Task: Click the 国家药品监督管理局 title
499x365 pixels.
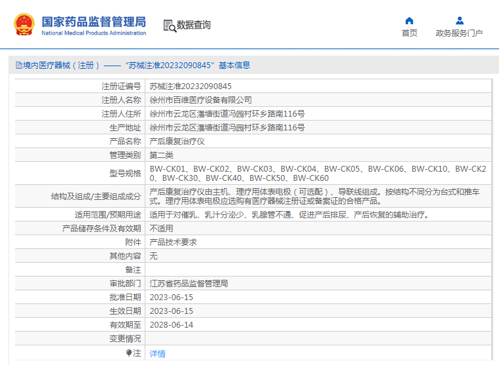Action: click(x=94, y=22)
